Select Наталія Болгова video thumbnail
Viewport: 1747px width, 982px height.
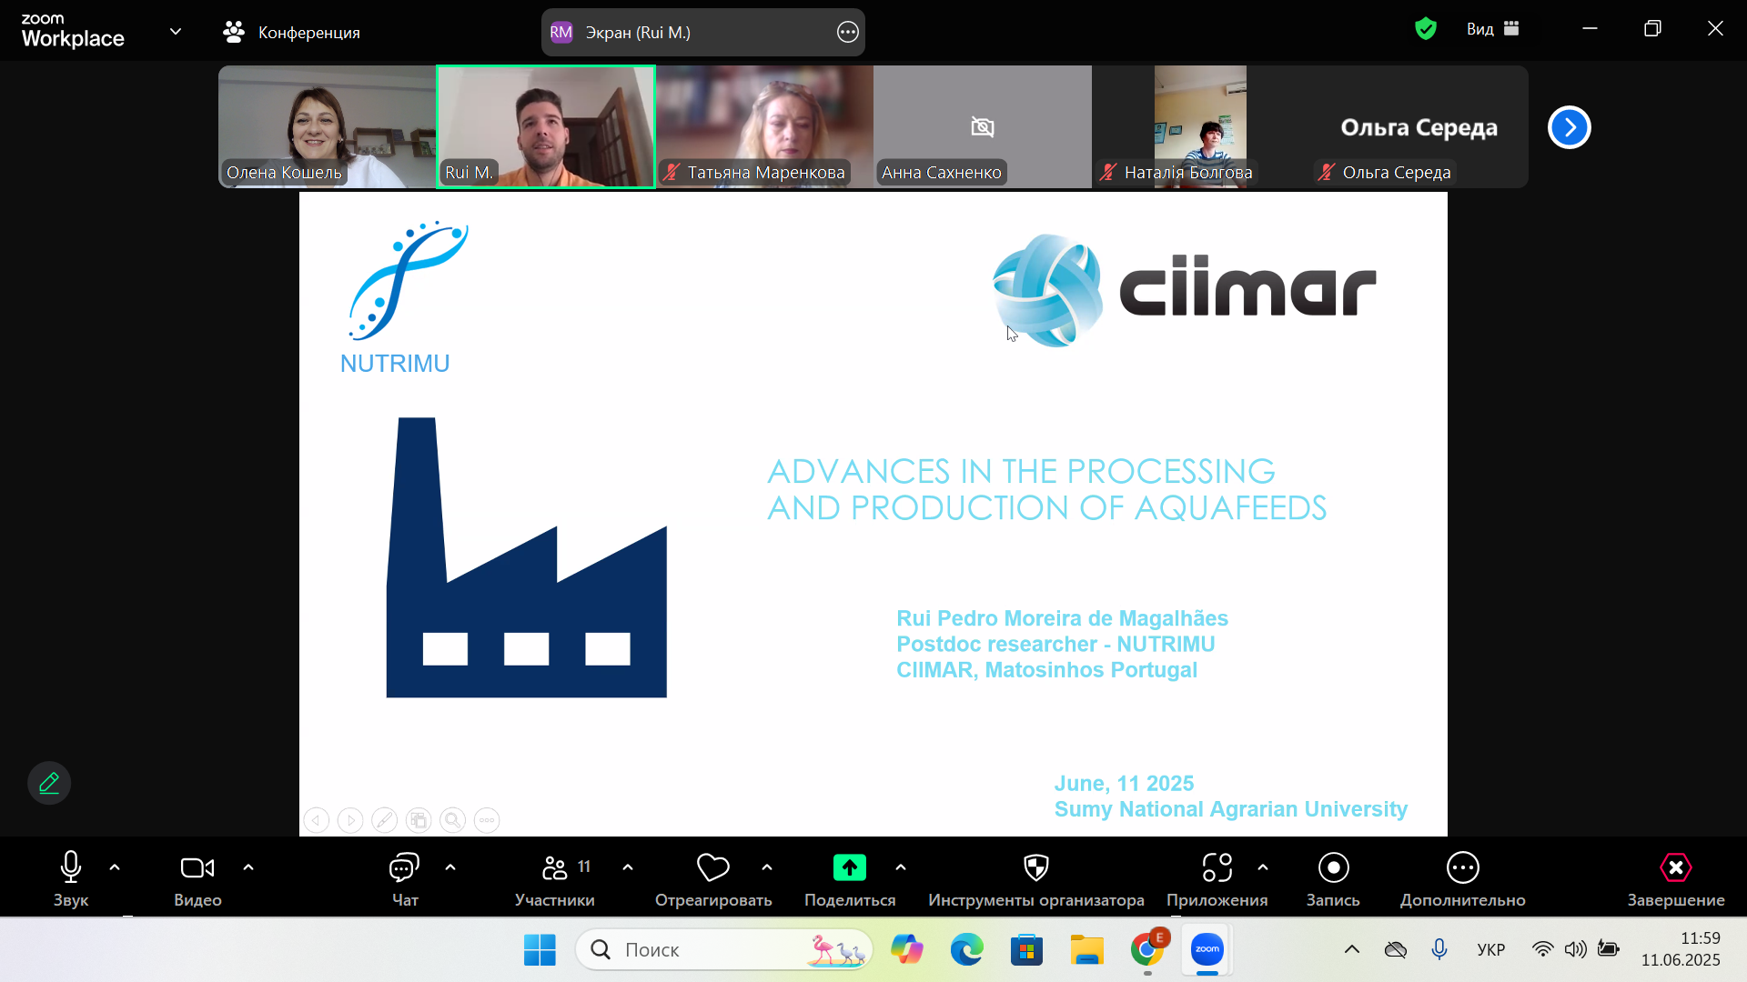coord(1201,127)
